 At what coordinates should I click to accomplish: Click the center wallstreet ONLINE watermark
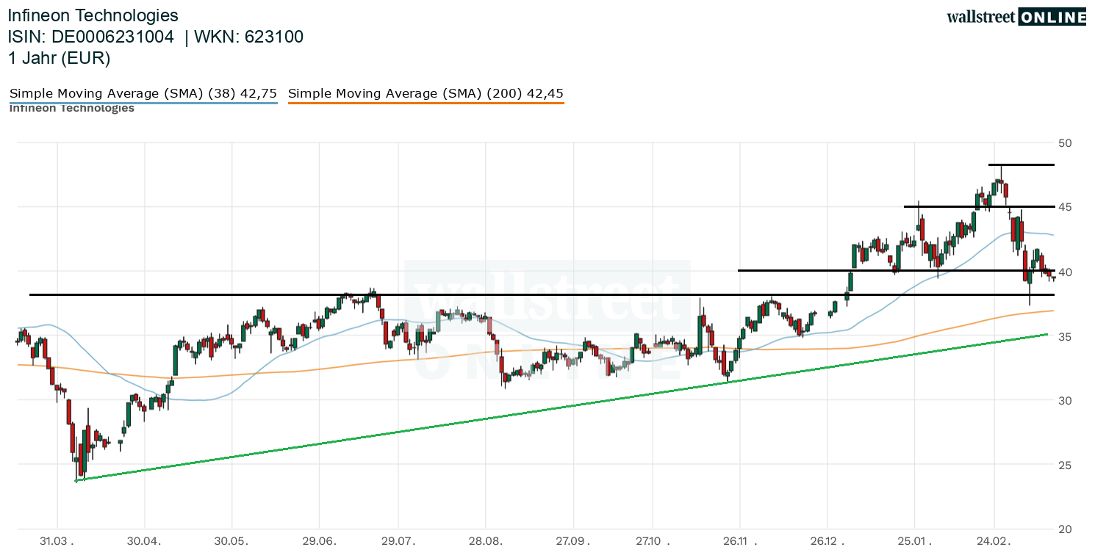(x=547, y=319)
